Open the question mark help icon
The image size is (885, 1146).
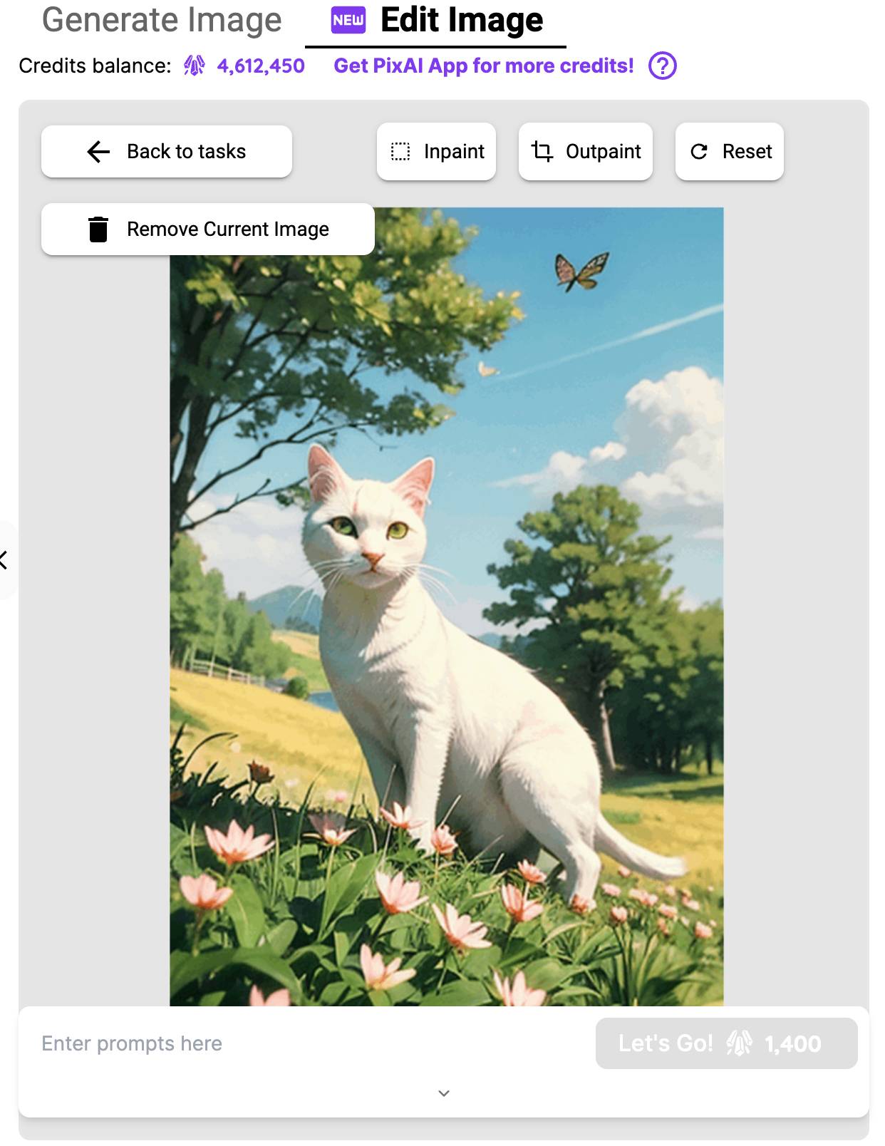(x=662, y=66)
